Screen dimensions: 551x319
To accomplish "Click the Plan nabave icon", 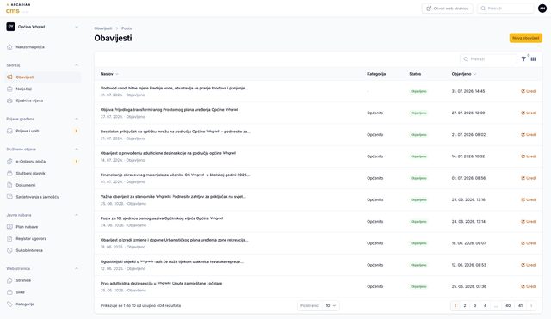I will click(x=9, y=227).
